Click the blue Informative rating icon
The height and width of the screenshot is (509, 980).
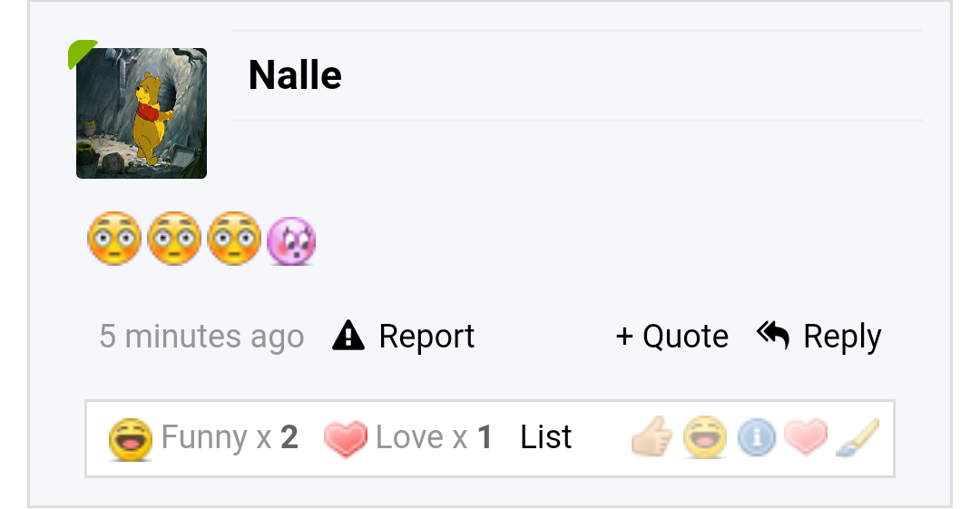pos(756,437)
